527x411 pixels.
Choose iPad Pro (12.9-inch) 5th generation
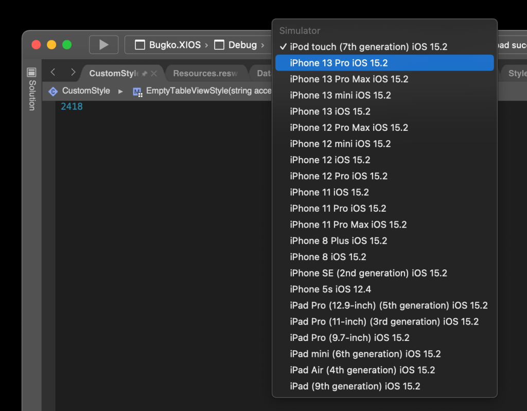pyautogui.click(x=389, y=305)
